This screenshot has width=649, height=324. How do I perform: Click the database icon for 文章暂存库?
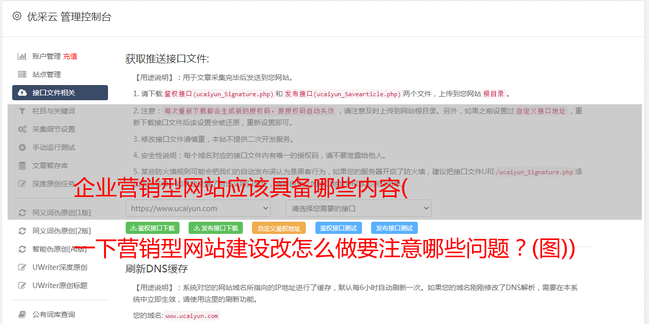[x=22, y=166]
